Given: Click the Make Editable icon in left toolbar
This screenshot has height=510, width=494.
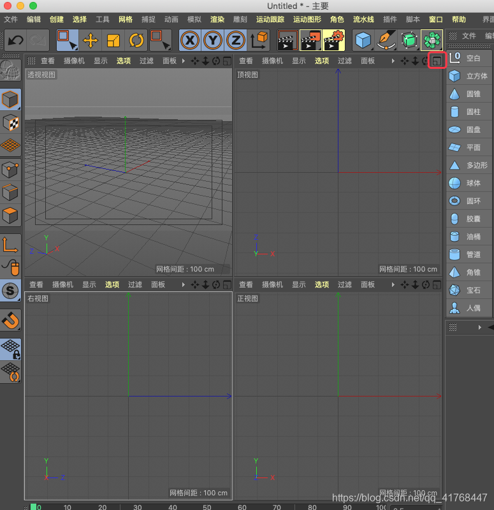Looking at the screenshot, I should (x=10, y=71).
